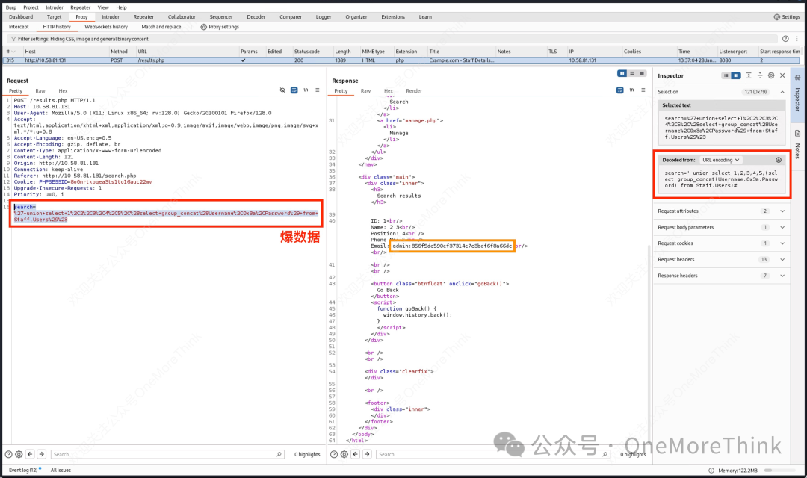Open Response search help question icon
The width and height of the screenshot is (807, 478).
pyautogui.click(x=333, y=454)
